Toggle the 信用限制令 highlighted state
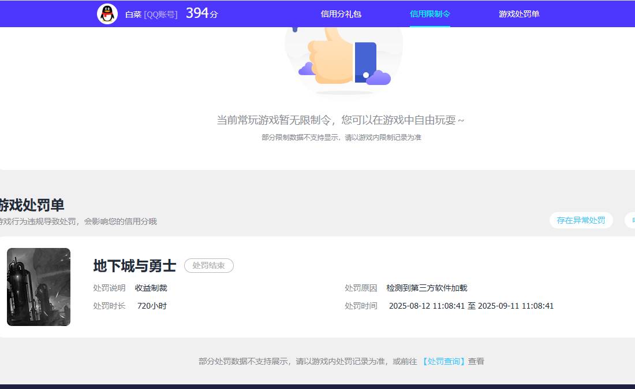The width and height of the screenshot is (635, 389). point(429,14)
